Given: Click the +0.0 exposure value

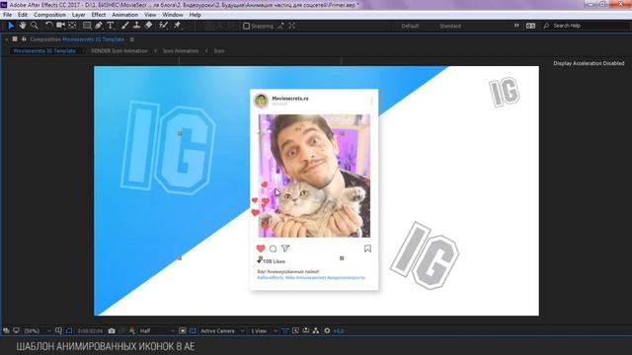Looking at the screenshot, I should coord(339,331).
